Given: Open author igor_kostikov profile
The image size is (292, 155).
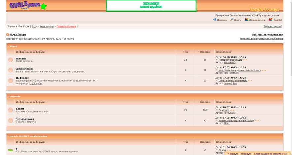Looking at the screenshot, I should coord(231,73).
